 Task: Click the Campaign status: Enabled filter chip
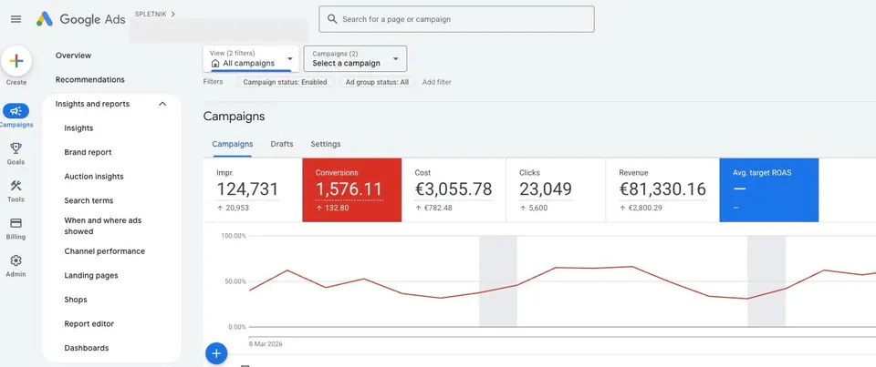(285, 82)
